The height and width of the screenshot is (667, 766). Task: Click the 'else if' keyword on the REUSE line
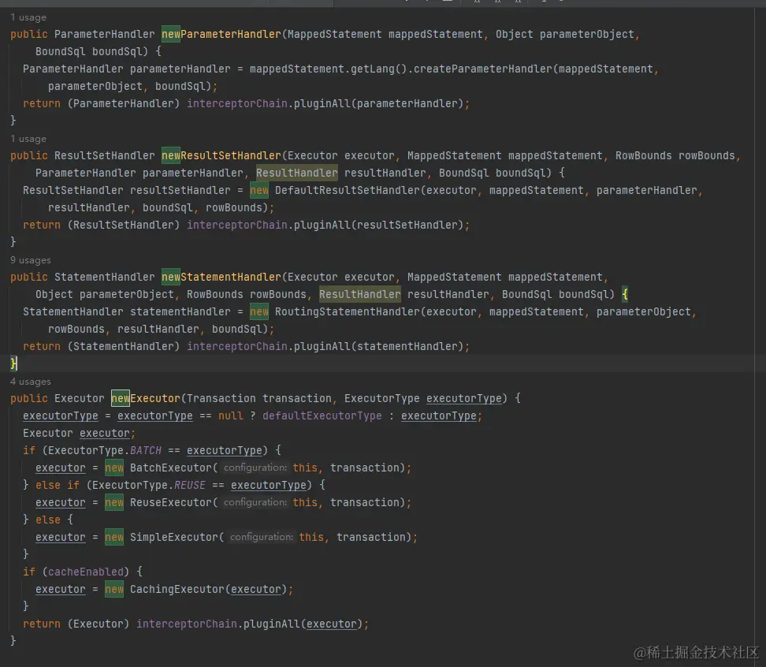(58, 485)
